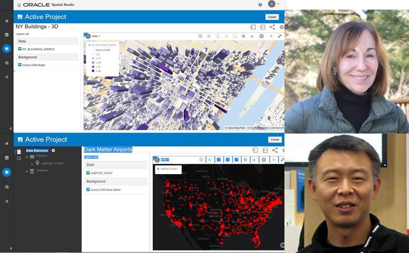
Task: Go to Home in NY Buildings window sidebar
Action: tap(7, 21)
